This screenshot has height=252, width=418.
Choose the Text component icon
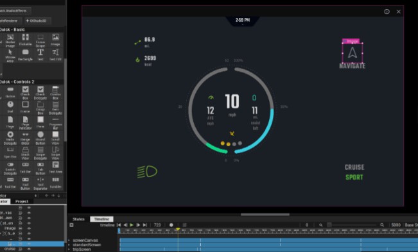[x=40, y=55]
